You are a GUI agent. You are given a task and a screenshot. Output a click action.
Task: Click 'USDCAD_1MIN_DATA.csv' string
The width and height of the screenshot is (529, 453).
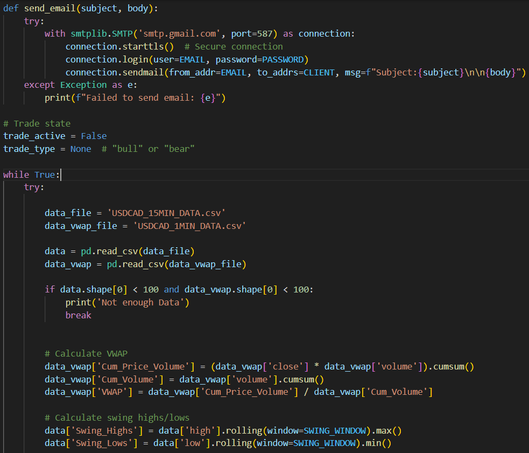189,226
